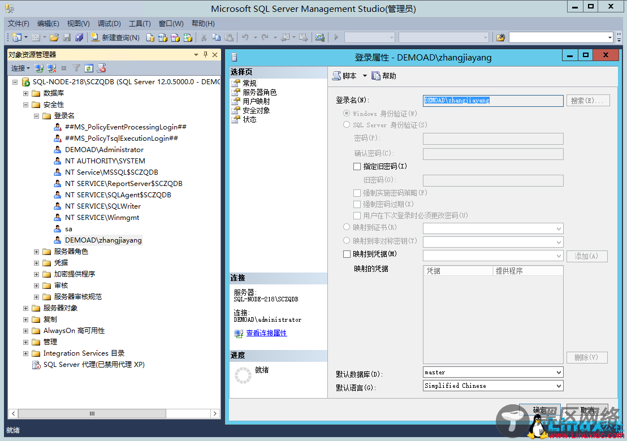The image size is (627, 441).
Task: Expand the 服务器角色 tree folder
Action: [36, 252]
